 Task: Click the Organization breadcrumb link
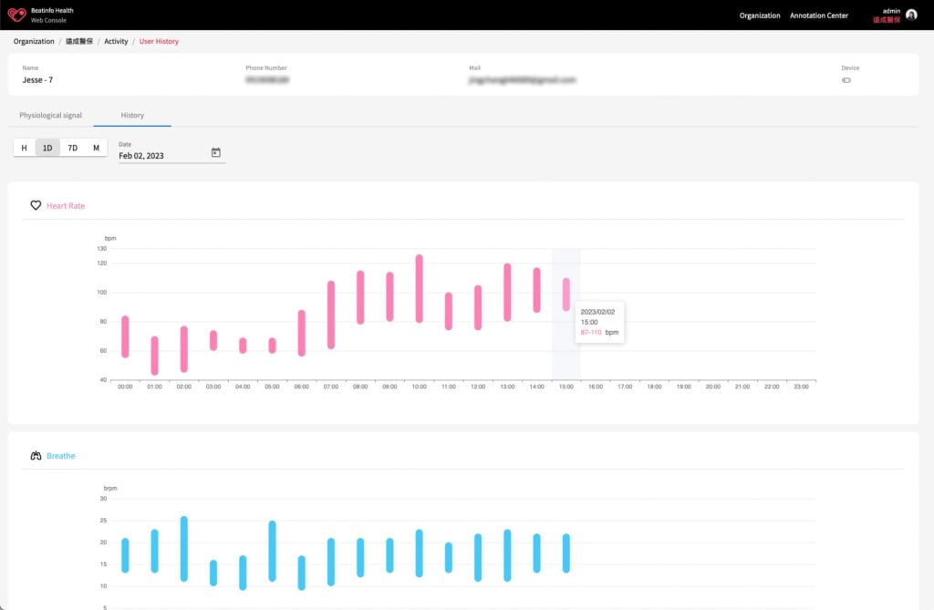point(33,41)
